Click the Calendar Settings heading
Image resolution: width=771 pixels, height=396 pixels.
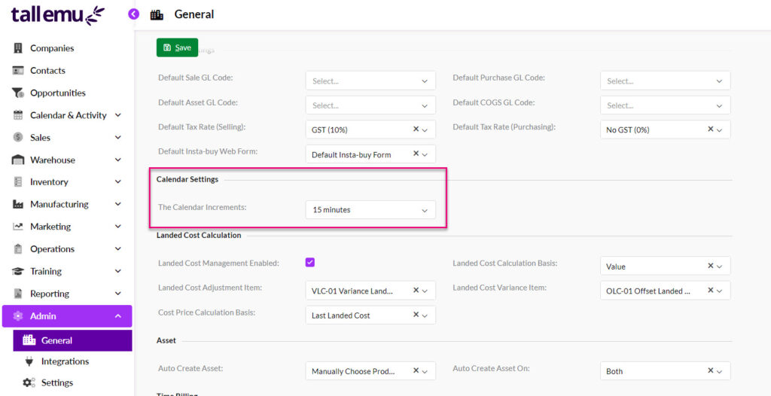pyautogui.click(x=187, y=179)
